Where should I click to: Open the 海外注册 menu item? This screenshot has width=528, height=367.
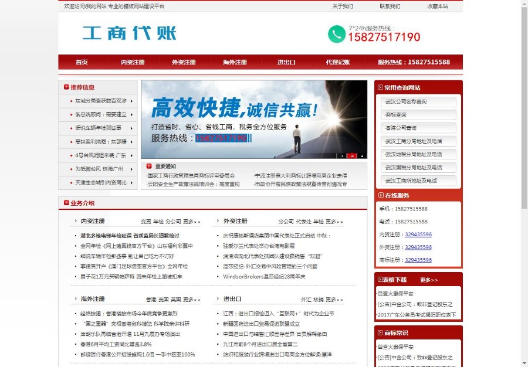click(236, 62)
